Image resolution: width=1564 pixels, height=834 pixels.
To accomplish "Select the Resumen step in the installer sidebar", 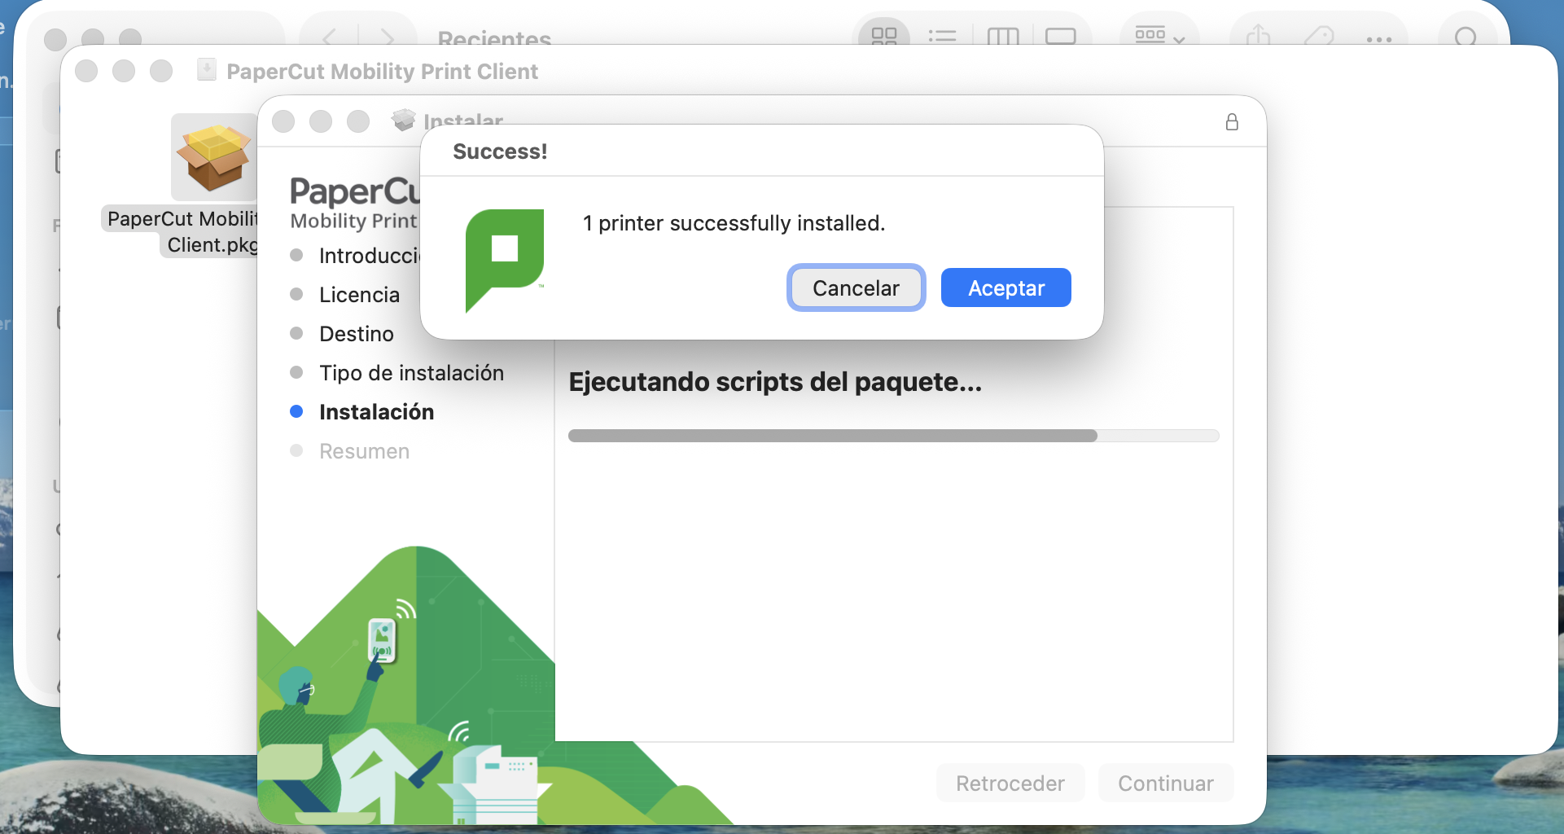I will (x=364, y=451).
